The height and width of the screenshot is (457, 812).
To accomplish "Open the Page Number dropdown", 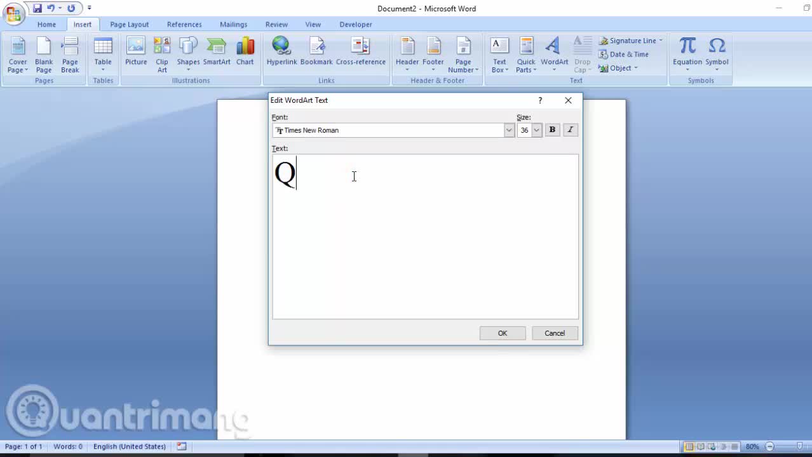I will pyautogui.click(x=463, y=55).
